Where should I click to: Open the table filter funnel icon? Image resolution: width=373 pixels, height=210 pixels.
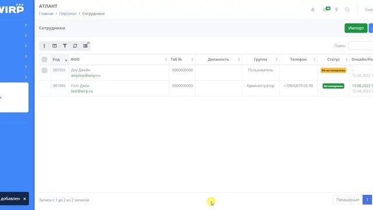click(65, 45)
